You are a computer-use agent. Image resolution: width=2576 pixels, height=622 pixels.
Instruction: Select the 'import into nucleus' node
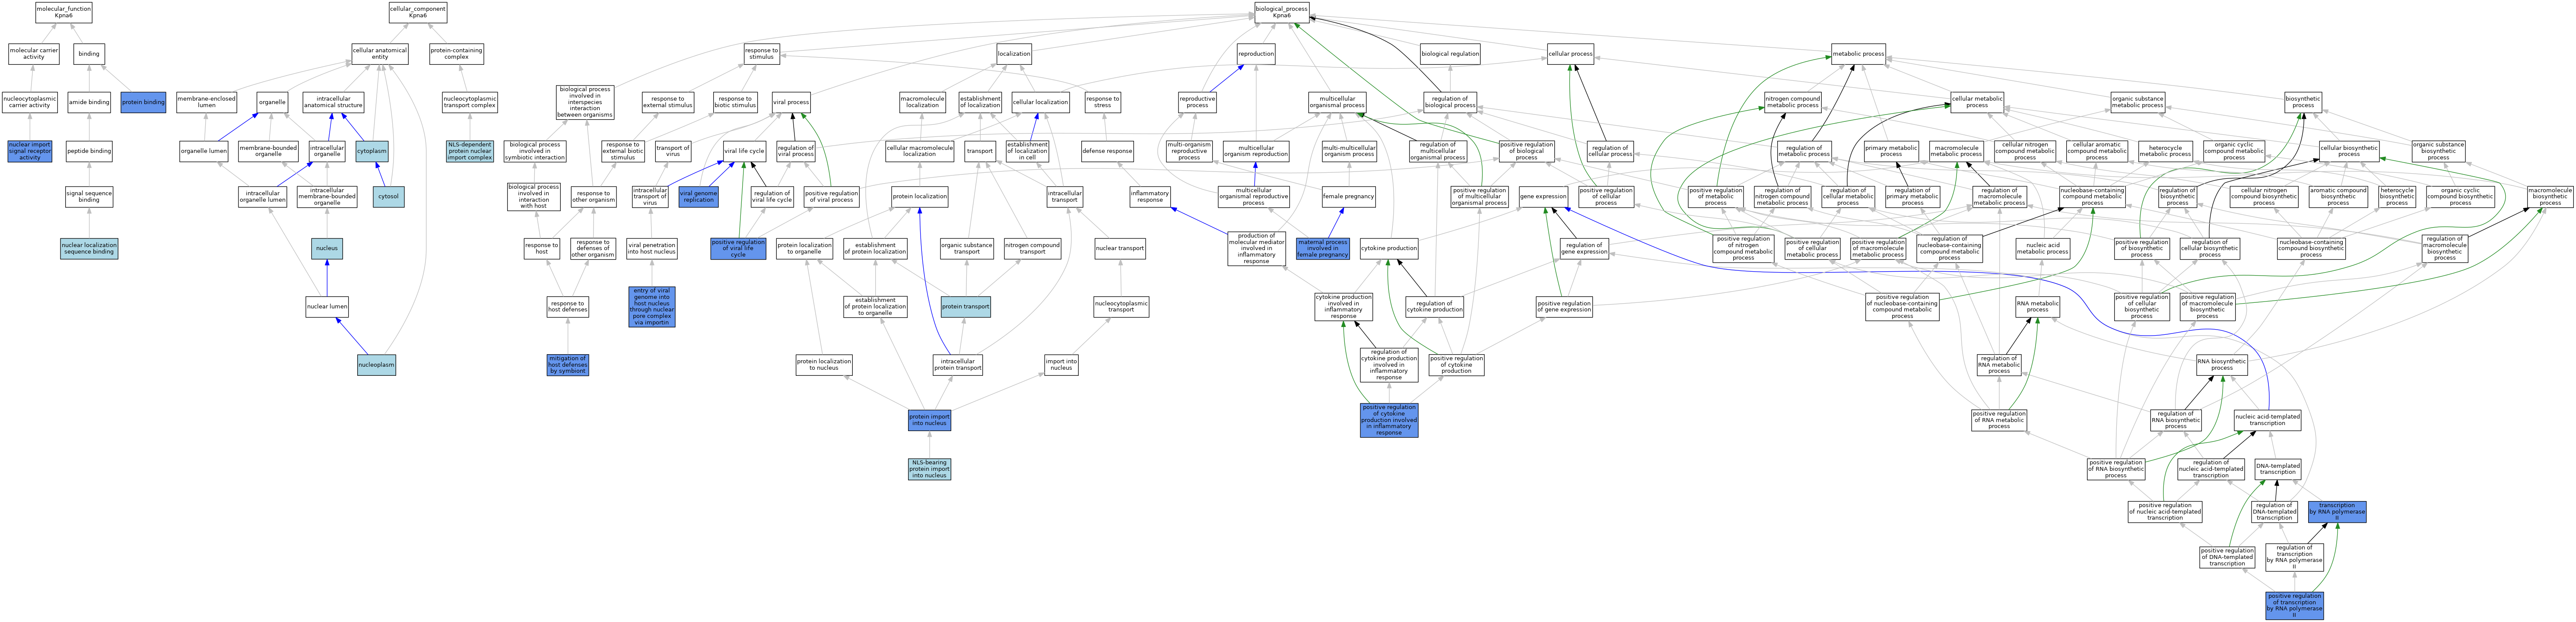[1061, 365]
